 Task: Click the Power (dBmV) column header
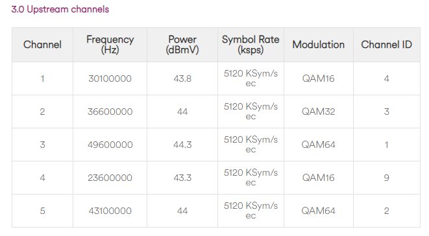(182, 45)
